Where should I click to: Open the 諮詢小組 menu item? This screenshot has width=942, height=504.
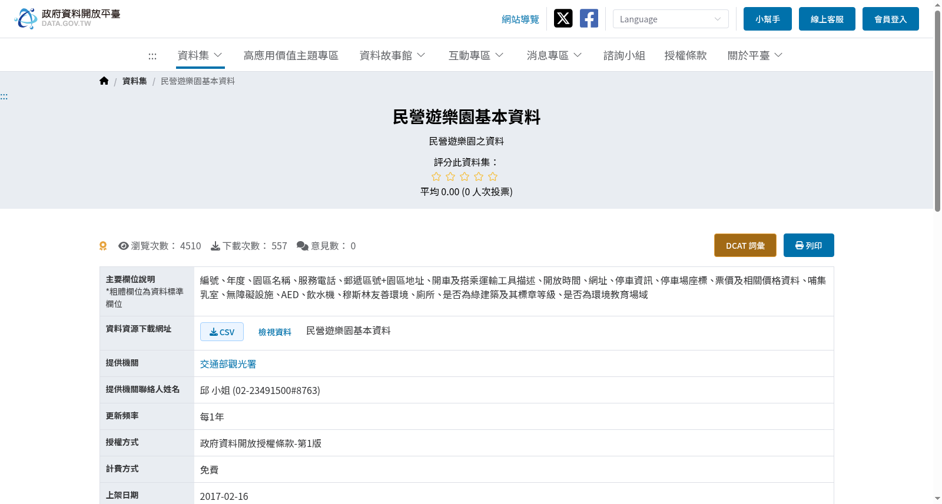pyautogui.click(x=624, y=55)
